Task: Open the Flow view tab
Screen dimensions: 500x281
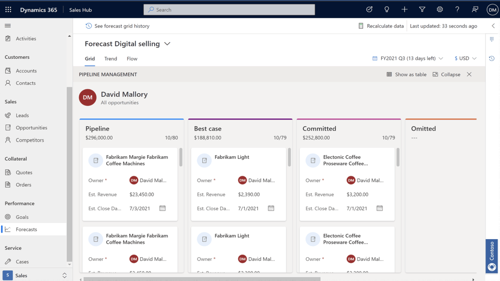Action: pyautogui.click(x=132, y=59)
